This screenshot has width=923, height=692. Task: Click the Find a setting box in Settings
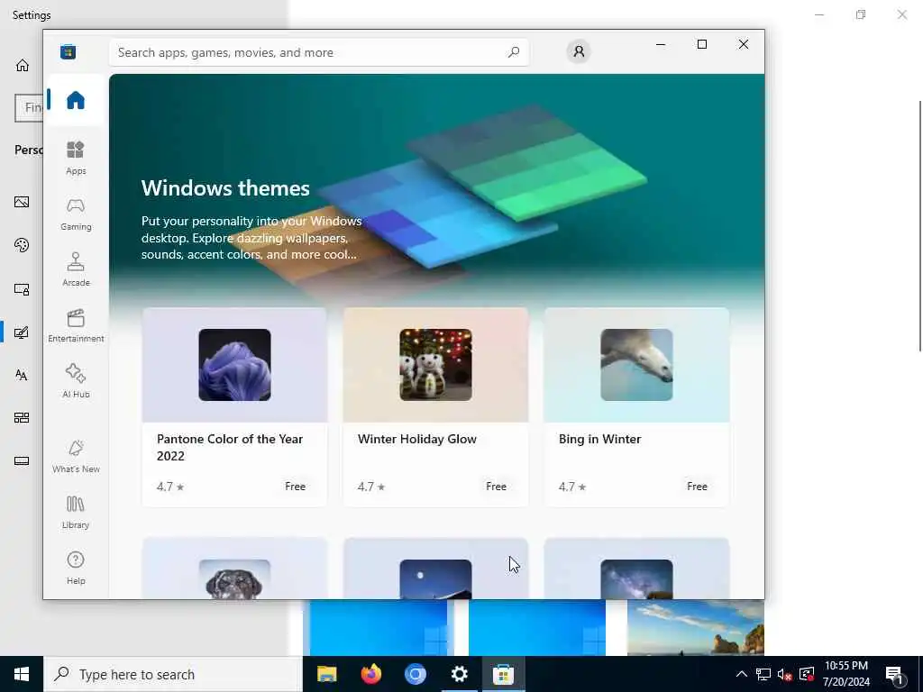(28, 108)
